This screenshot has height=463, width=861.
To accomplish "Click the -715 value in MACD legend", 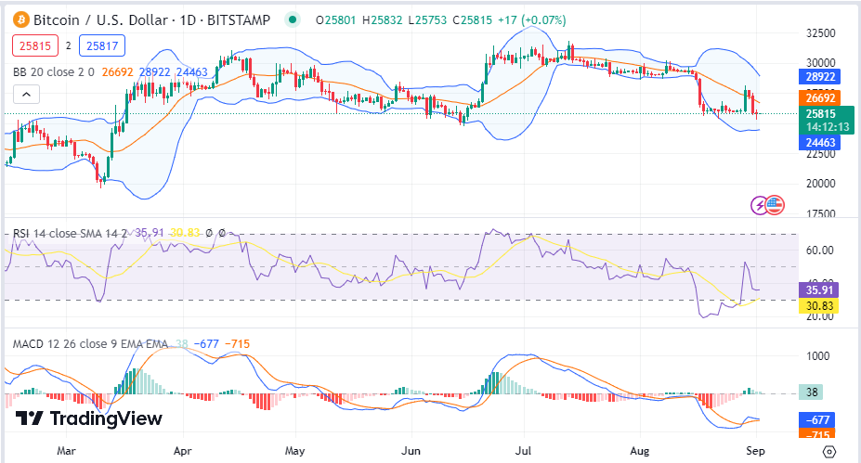I will pyautogui.click(x=237, y=344).
